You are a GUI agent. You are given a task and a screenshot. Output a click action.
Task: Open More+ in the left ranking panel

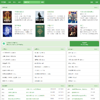tap(29, 49)
